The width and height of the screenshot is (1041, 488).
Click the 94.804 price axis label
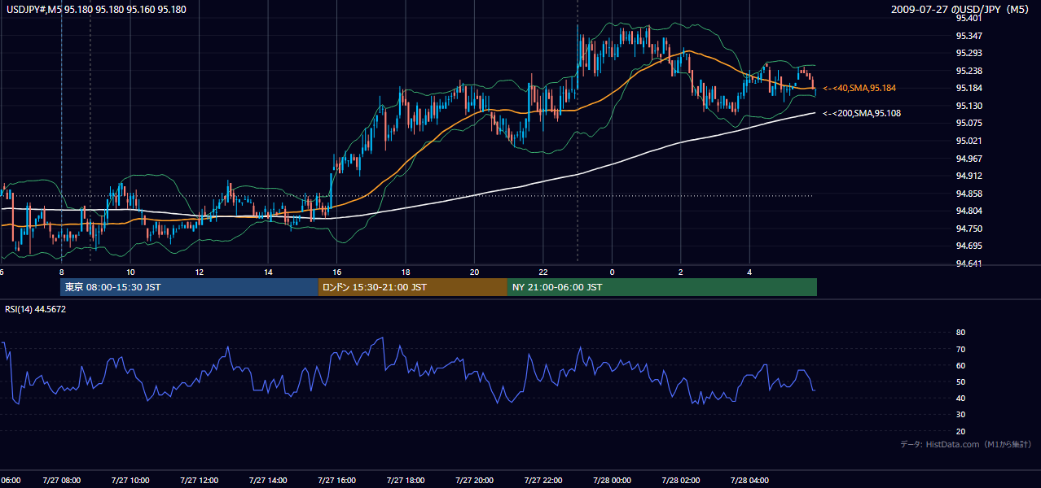pos(970,211)
